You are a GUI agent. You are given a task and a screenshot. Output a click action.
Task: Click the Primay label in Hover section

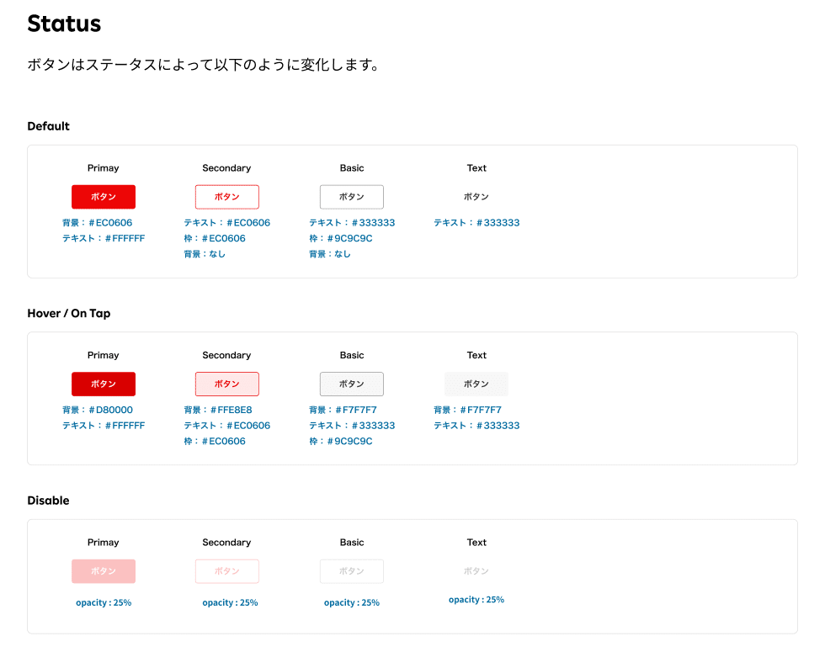tap(103, 355)
